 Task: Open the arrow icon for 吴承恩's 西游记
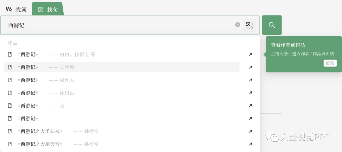click(x=250, y=67)
